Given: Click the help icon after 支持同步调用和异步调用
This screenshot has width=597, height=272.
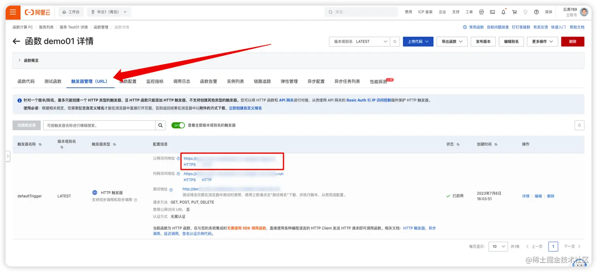Looking at the screenshot, I should [135, 200].
